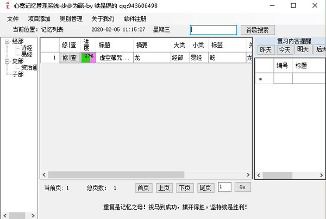Show today's reviews with 今天 button
This screenshot has height=219, width=326.
[284, 49]
